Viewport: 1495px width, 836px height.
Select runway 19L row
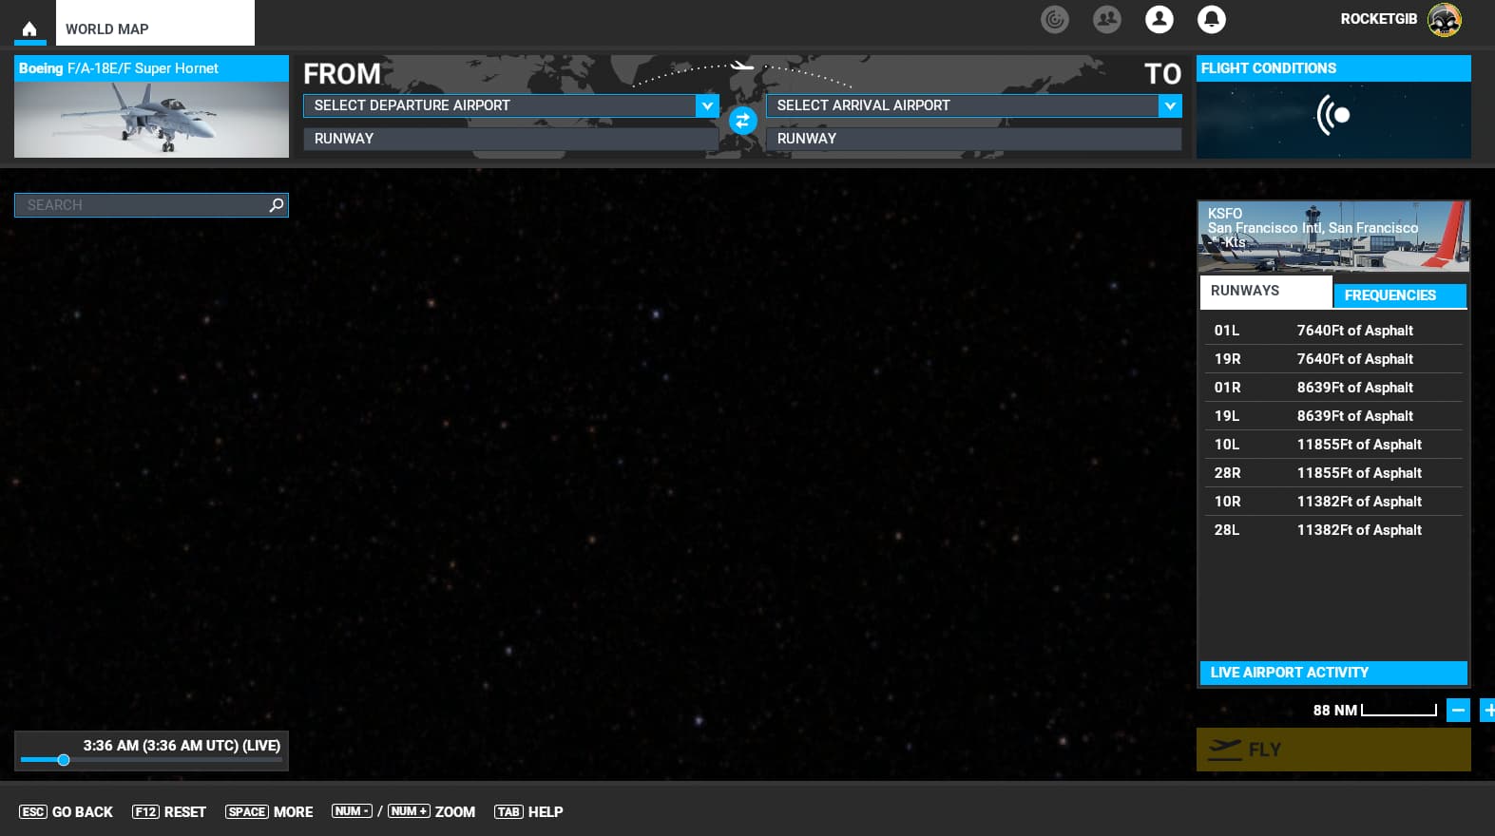1333,416
